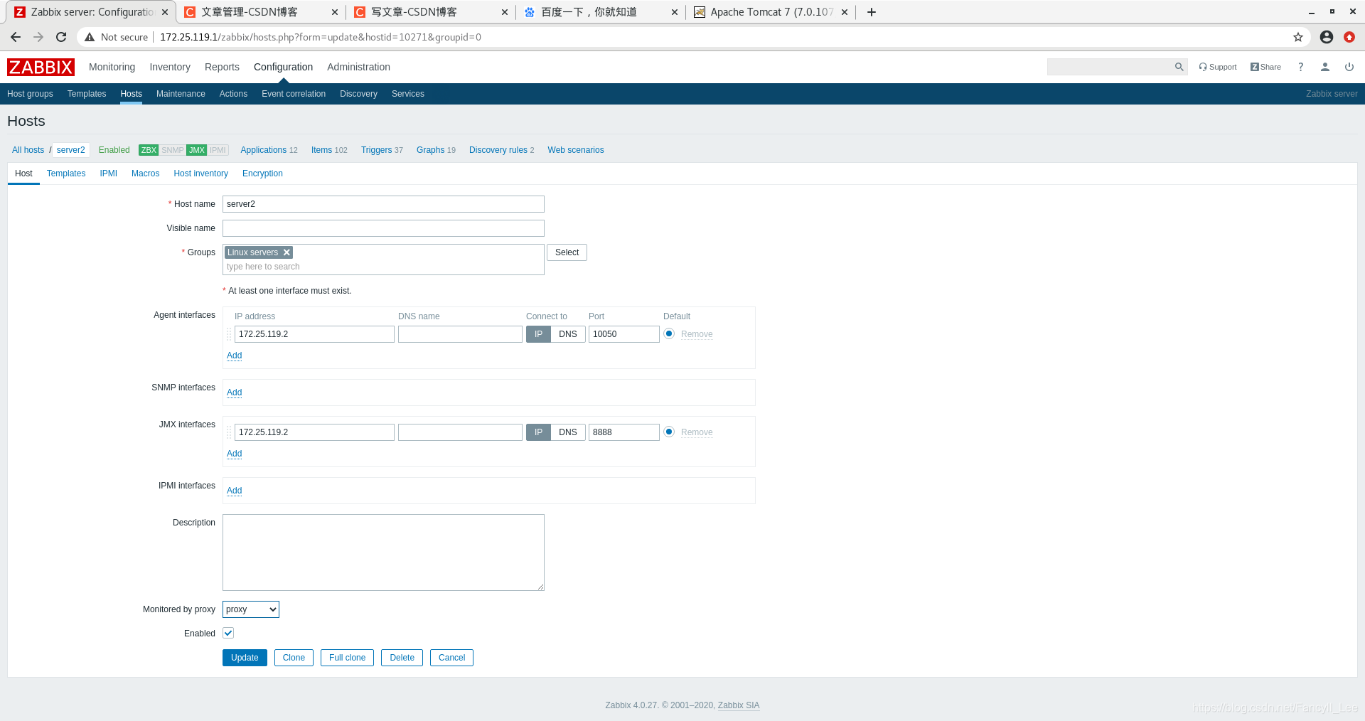This screenshot has height=721, width=1365.
Task: Click the Zabbix logo
Action: pos(41,67)
